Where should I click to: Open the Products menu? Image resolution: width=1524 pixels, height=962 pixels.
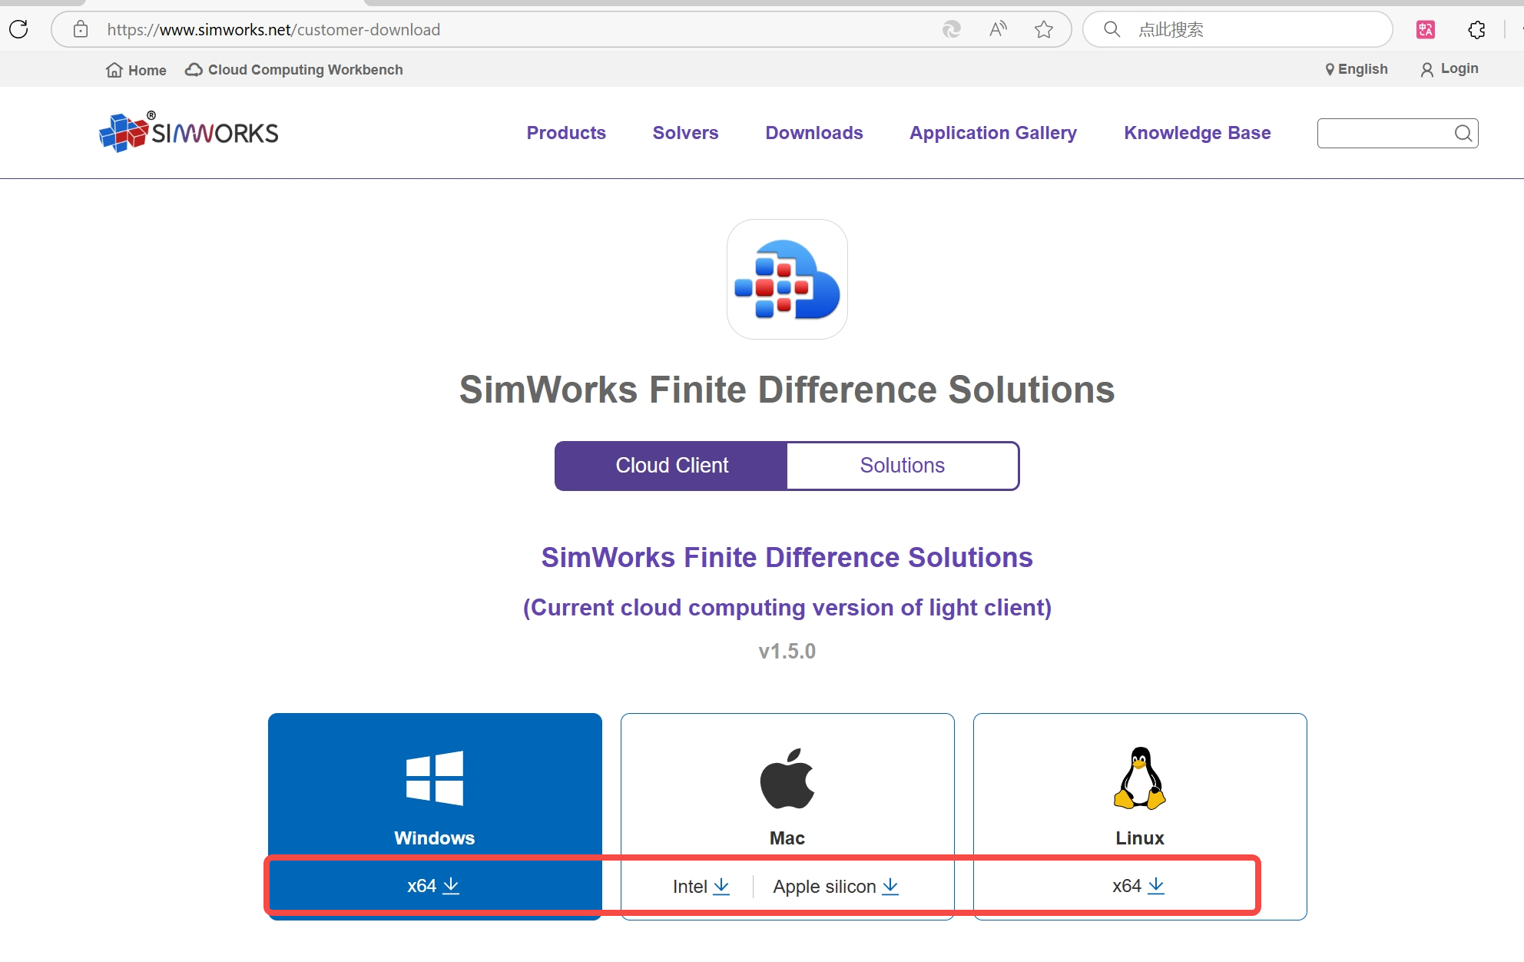pos(566,133)
